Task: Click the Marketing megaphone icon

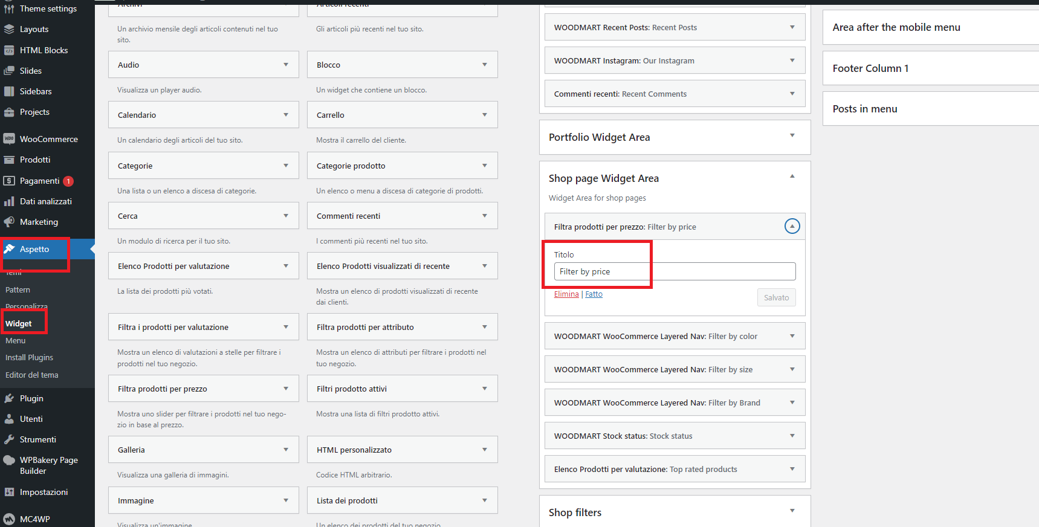Action: click(x=9, y=222)
